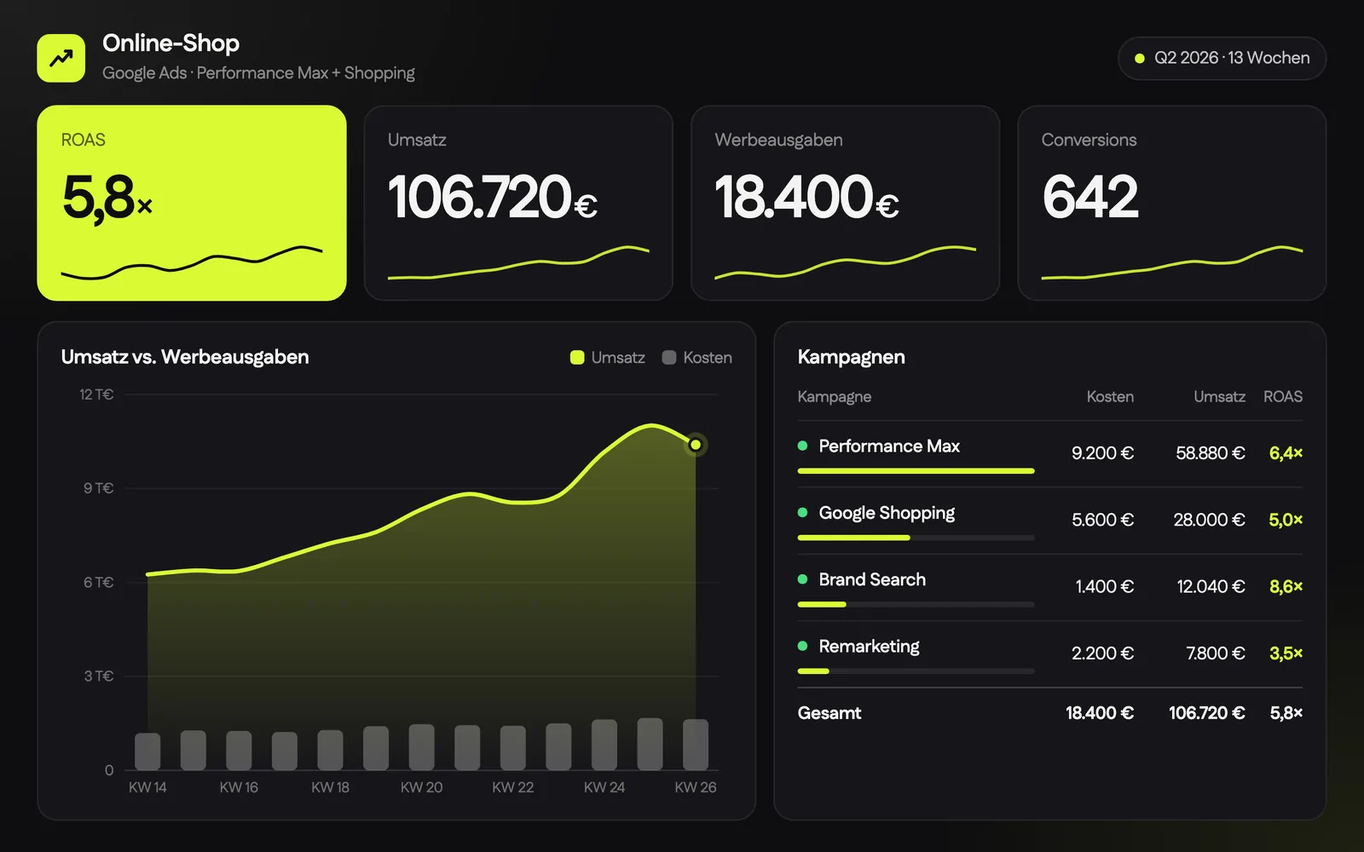
Task: Toggle the Kosten legend swatch
Action: [x=669, y=358]
